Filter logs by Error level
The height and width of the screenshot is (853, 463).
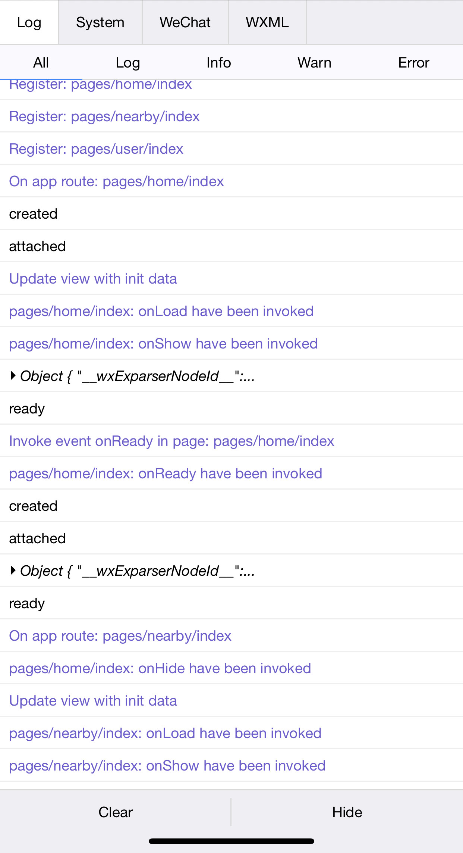414,62
